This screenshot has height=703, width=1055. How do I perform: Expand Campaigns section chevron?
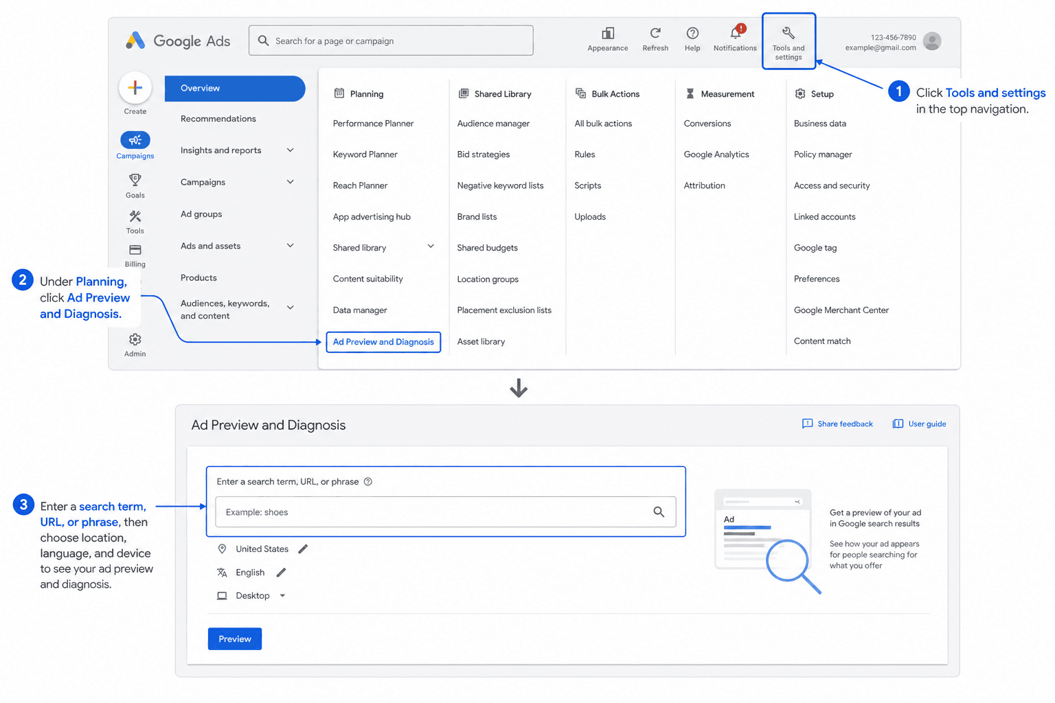(x=291, y=182)
